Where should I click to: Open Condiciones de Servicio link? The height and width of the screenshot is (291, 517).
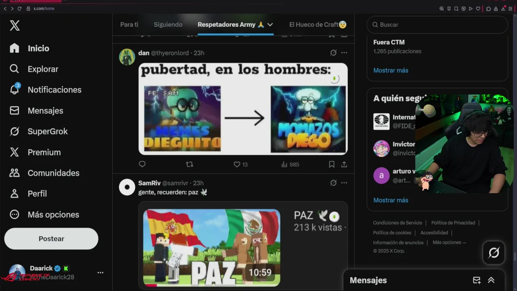pos(397,223)
